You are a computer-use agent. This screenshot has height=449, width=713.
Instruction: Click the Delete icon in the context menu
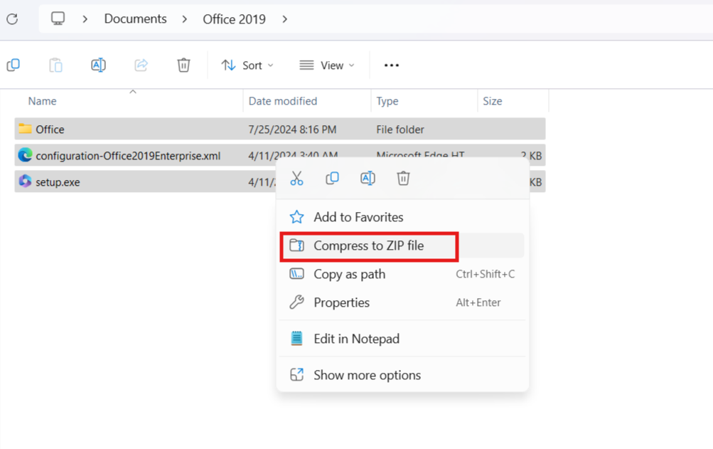pyautogui.click(x=403, y=179)
